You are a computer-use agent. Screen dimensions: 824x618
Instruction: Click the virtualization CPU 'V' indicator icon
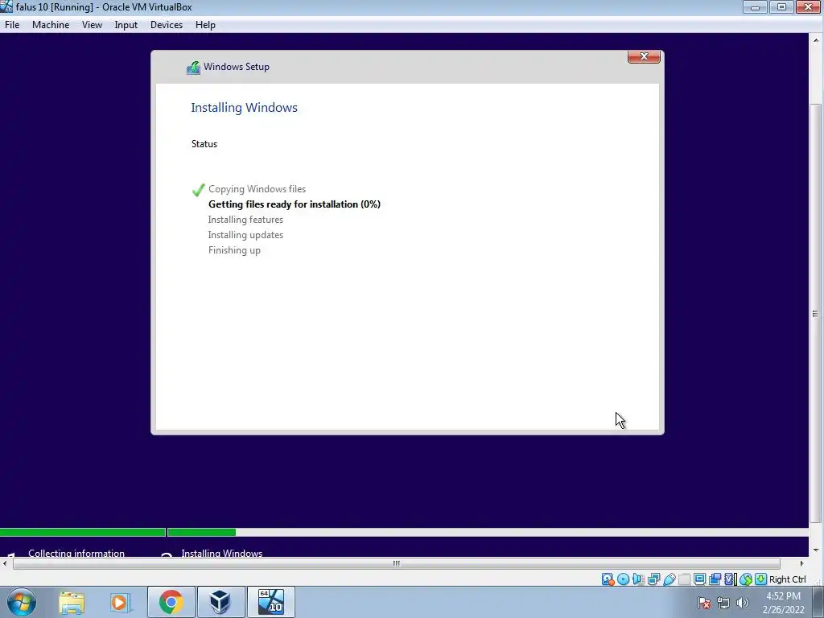(x=729, y=579)
